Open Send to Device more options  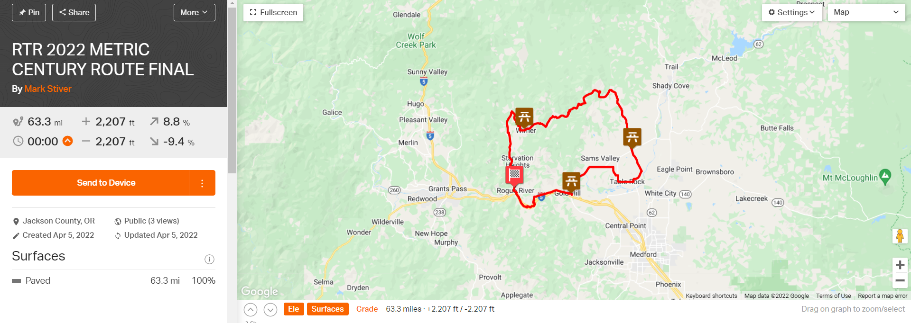(x=202, y=183)
